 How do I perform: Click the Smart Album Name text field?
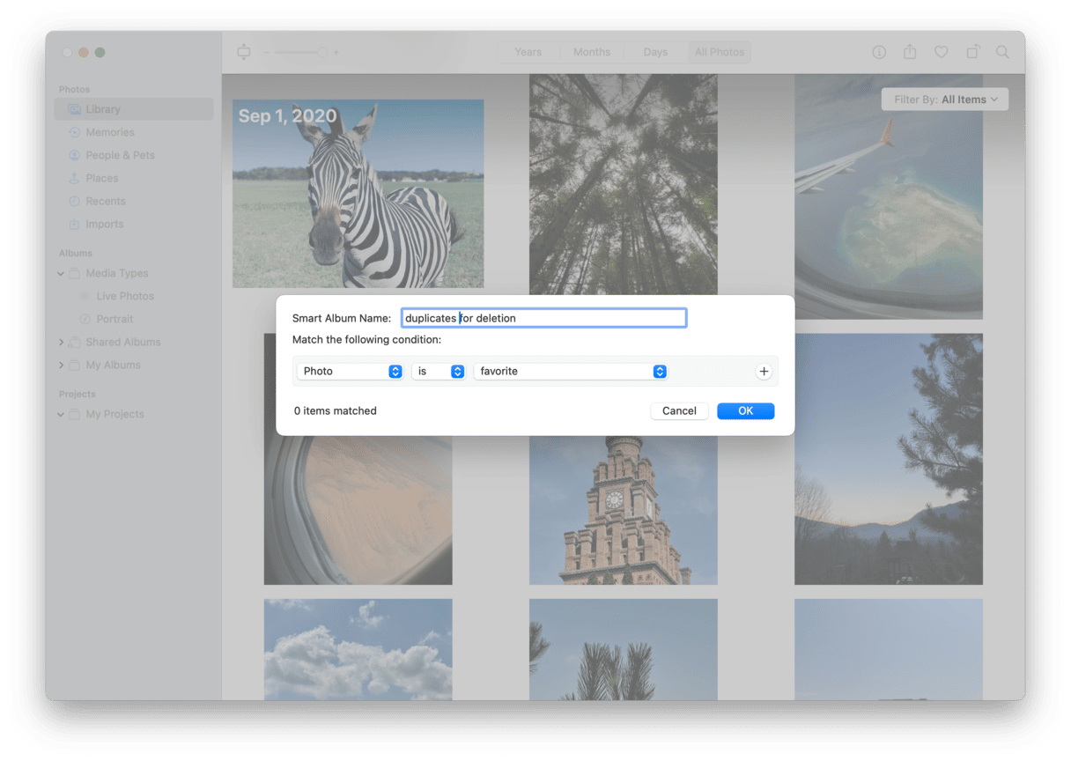[543, 318]
